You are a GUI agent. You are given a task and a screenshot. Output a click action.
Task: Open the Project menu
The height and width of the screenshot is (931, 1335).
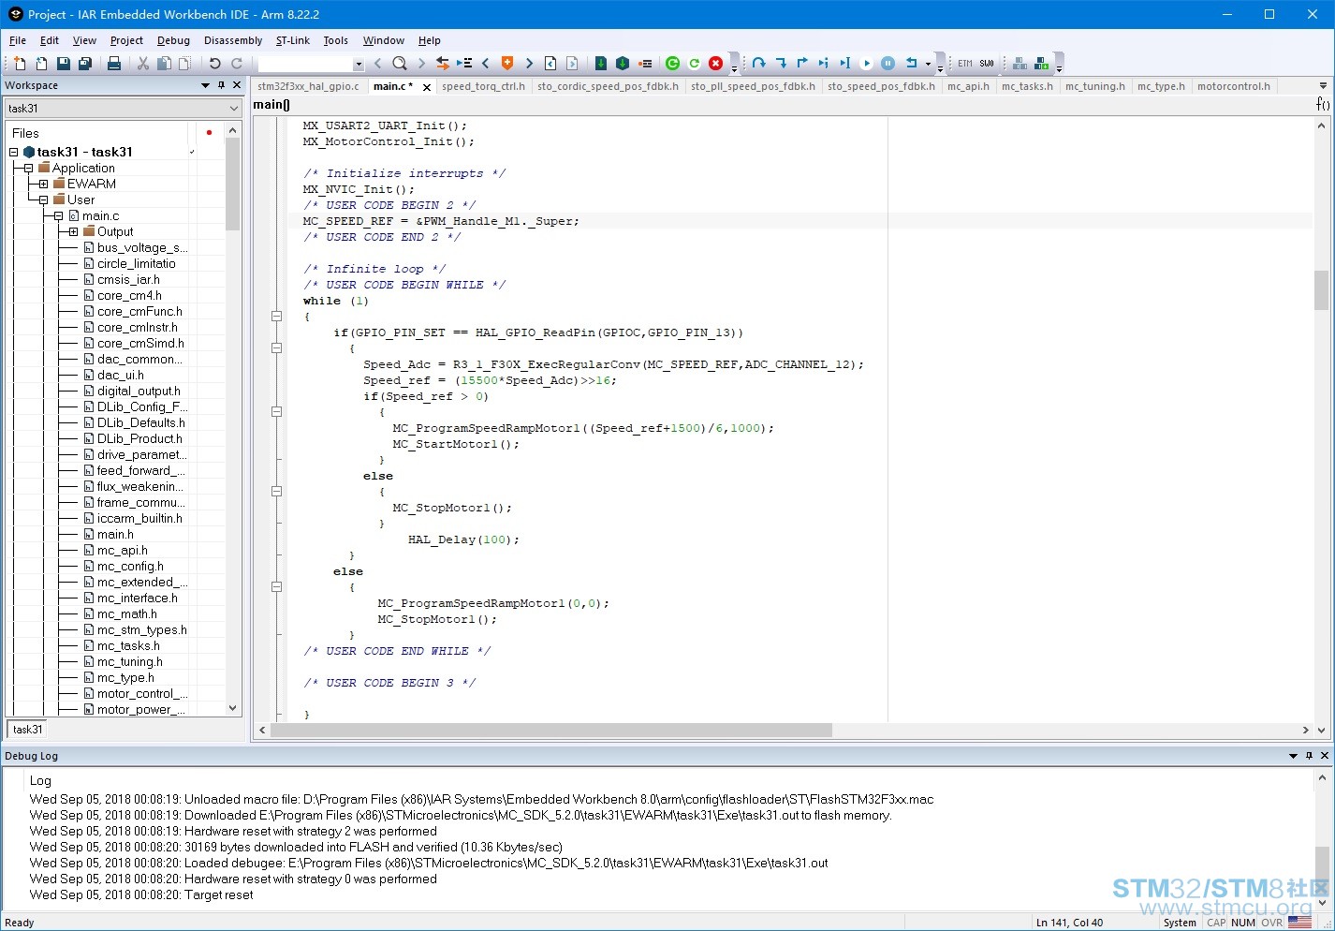coord(126,40)
